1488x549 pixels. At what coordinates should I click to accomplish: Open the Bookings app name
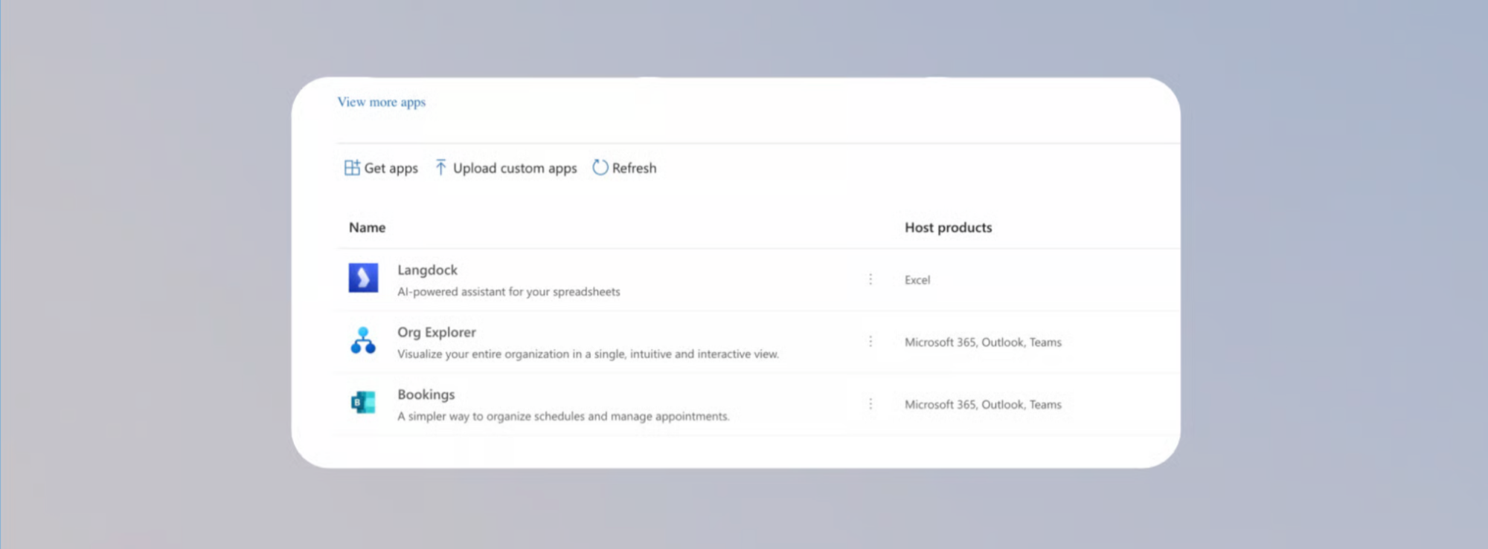pyautogui.click(x=426, y=394)
